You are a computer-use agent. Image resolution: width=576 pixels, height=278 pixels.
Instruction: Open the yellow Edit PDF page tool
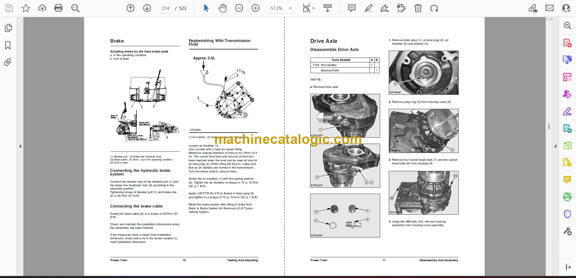pyautogui.click(x=567, y=163)
